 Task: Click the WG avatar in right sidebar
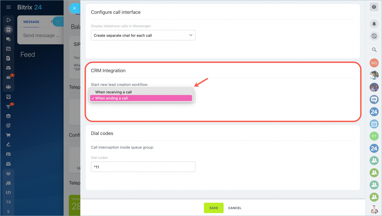coord(374,63)
